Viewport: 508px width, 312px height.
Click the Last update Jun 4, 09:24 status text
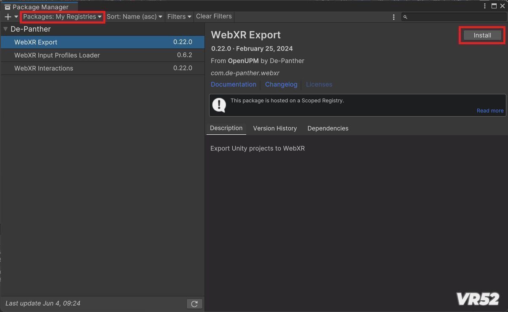(43, 303)
